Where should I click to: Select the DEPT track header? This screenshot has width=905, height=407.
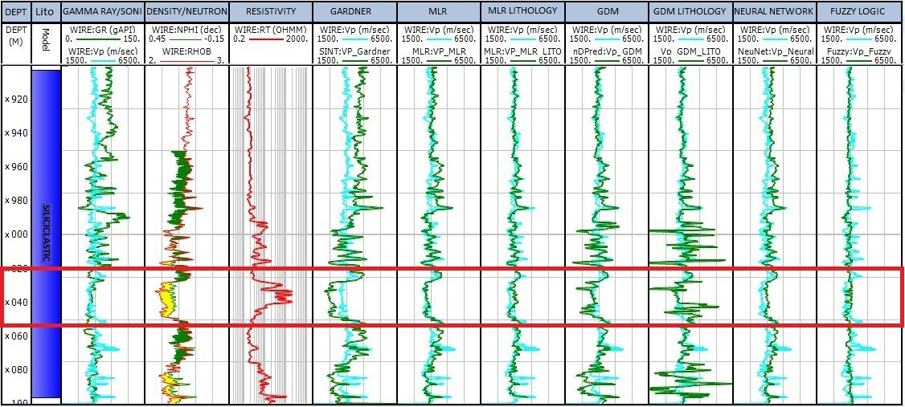click(x=15, y=11)
